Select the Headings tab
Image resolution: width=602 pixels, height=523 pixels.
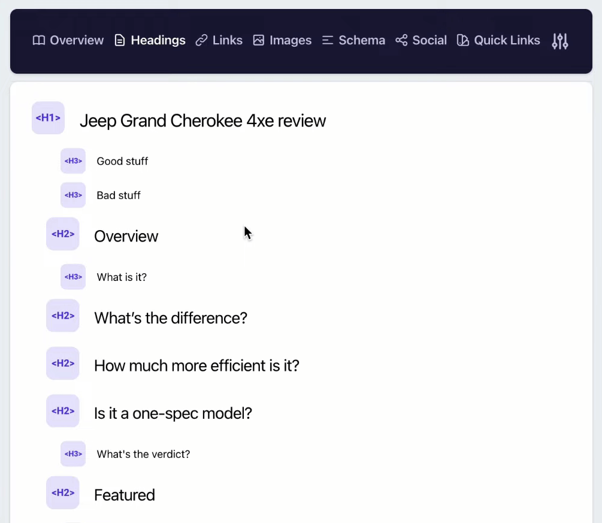coord(150,40)
